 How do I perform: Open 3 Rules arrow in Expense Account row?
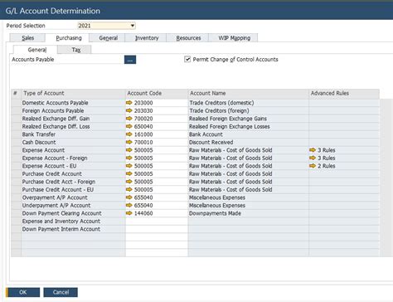(313, 150)
